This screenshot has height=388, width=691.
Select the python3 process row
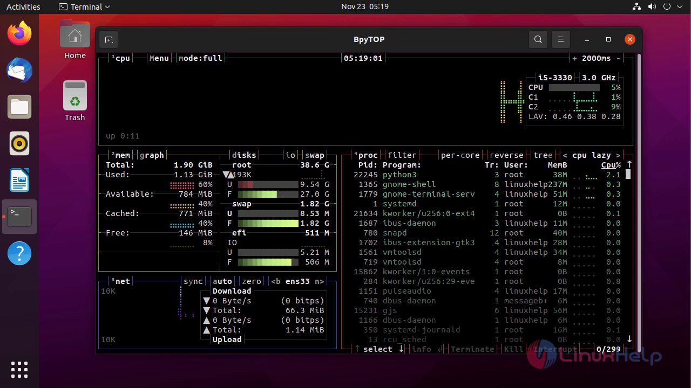tap(487, 175)
